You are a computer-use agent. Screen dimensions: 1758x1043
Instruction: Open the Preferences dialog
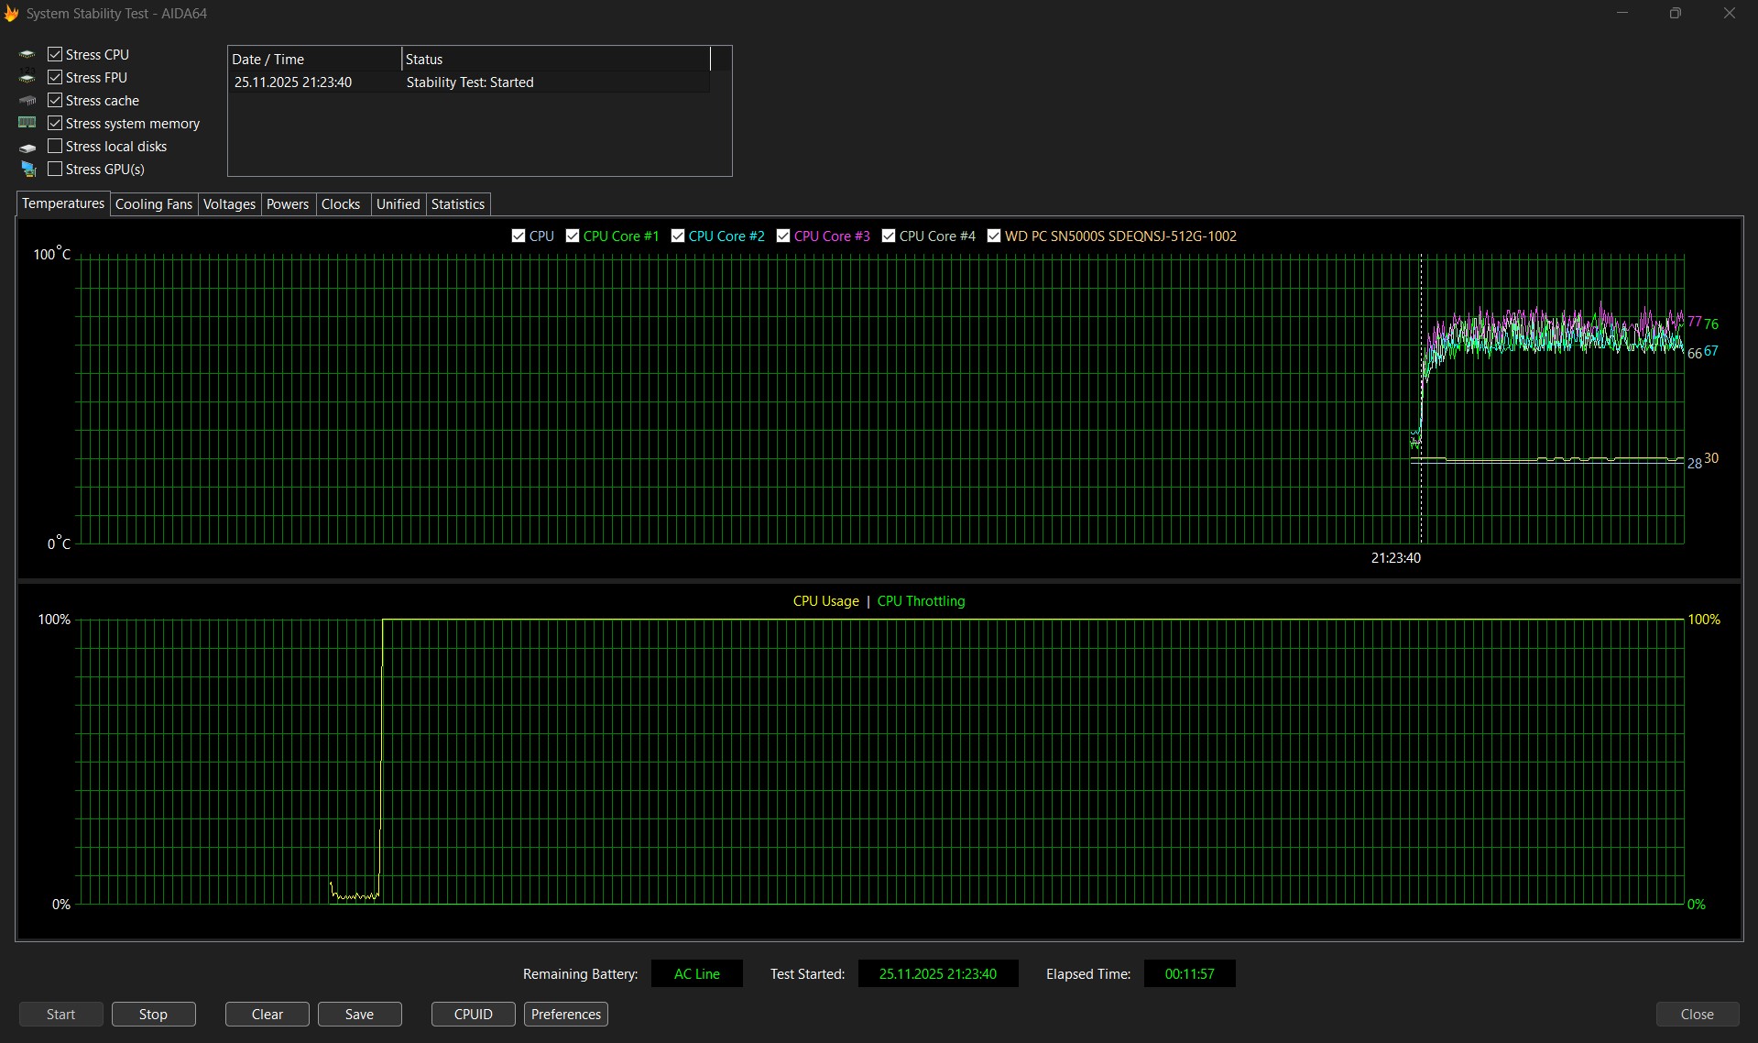point(565,1015)
